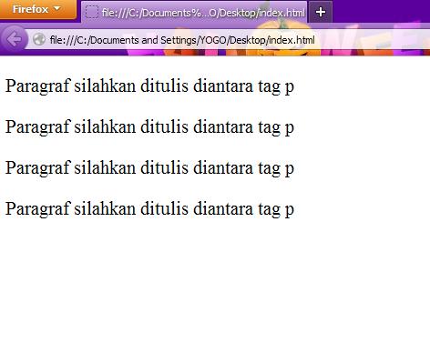
Task: Click the second 'Paragraf silahkan ditulis' paragraph
Action: [x=149, y=126]
